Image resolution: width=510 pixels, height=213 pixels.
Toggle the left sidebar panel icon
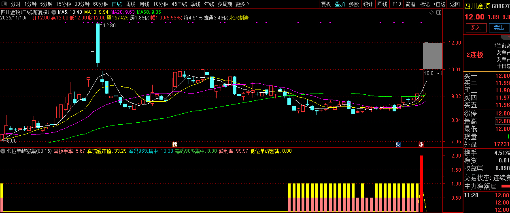click(4, 4)
